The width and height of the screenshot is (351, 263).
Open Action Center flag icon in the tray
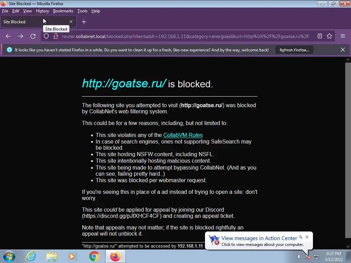(308, 256)
